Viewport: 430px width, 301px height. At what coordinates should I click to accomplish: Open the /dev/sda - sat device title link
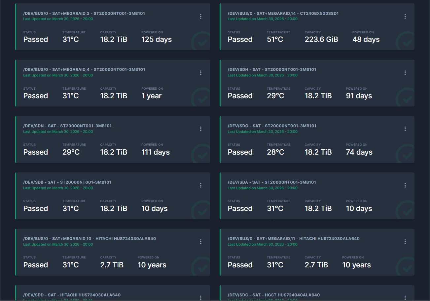coord(272,182)
